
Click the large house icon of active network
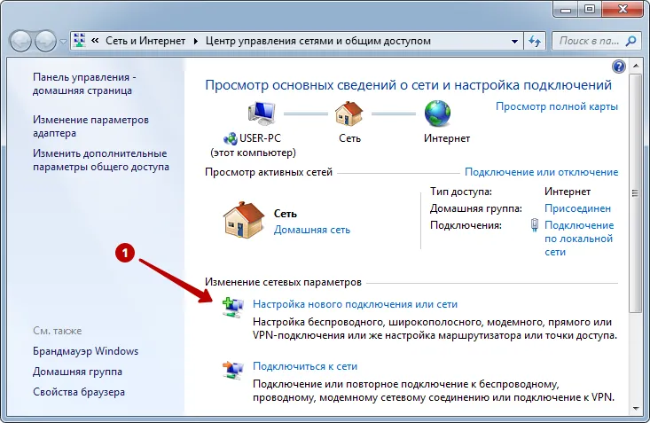[244, 220]
